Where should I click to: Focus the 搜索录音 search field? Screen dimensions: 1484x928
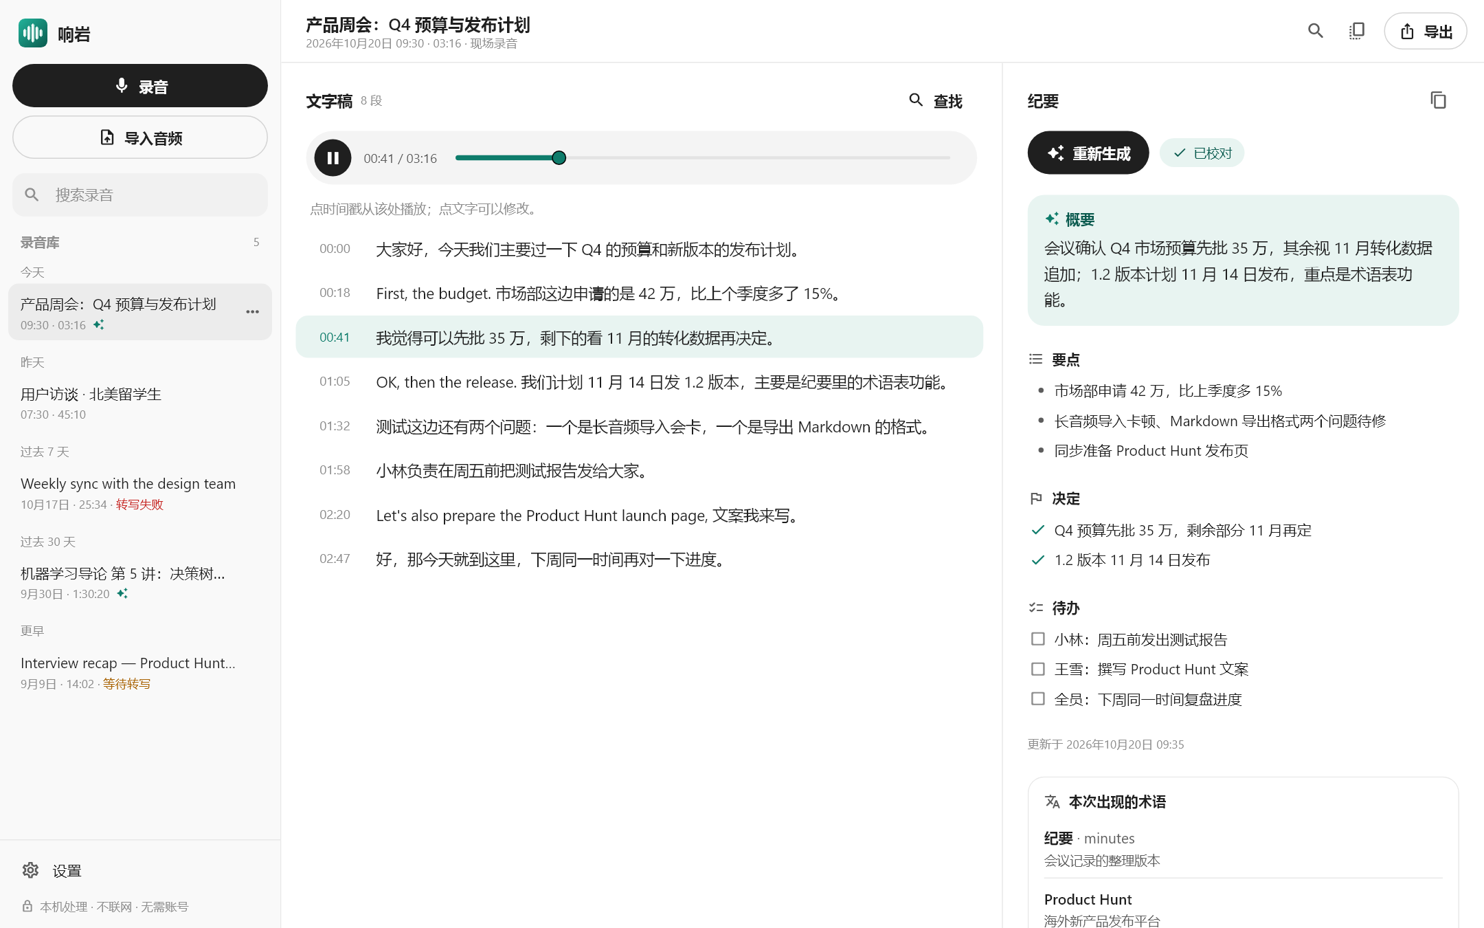[x=140, y=195]
